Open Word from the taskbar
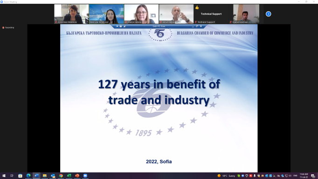318x179 pixels. 36,176
